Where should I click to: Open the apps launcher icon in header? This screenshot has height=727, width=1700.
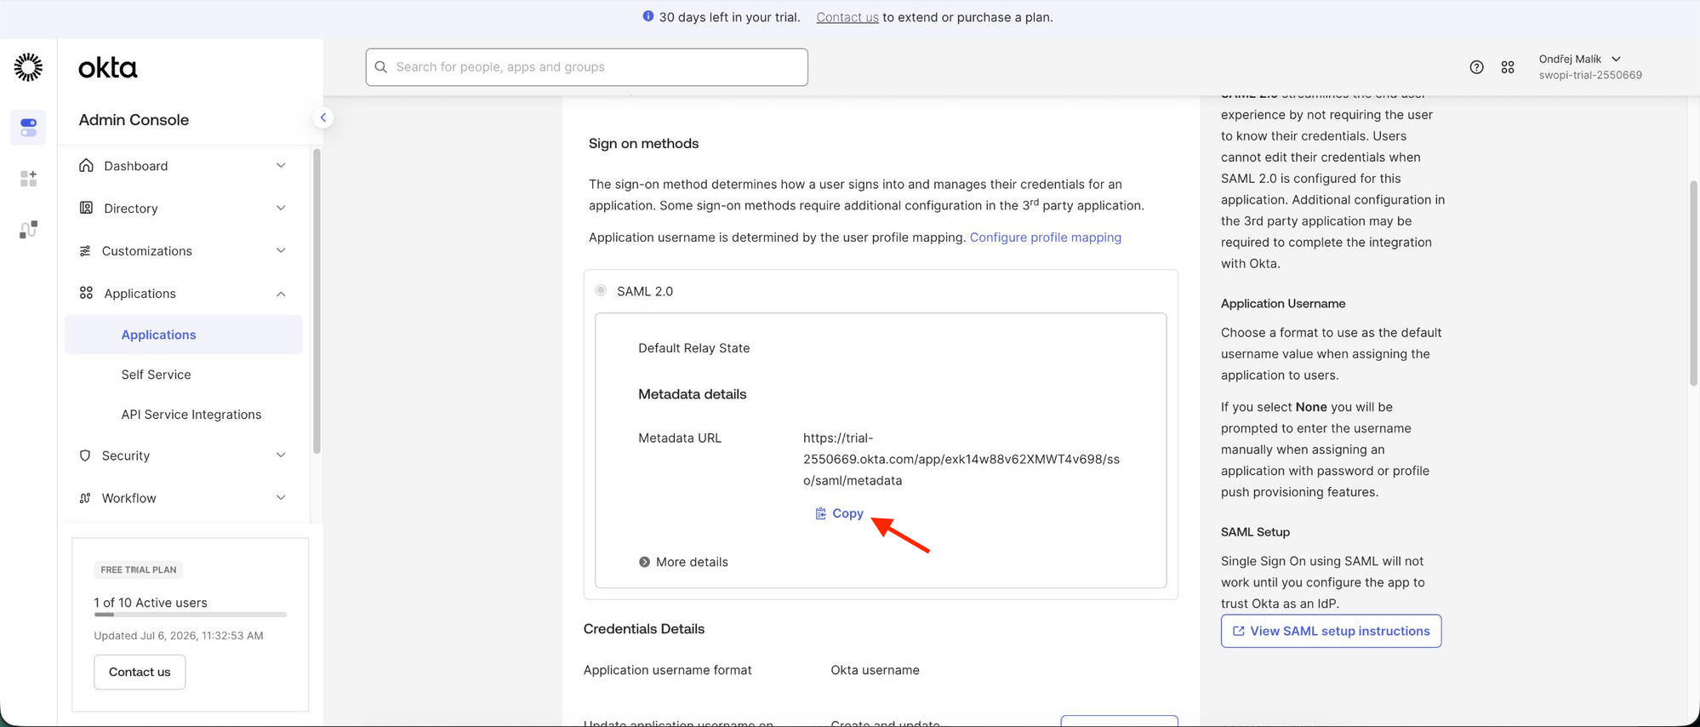click(1508, 67)
